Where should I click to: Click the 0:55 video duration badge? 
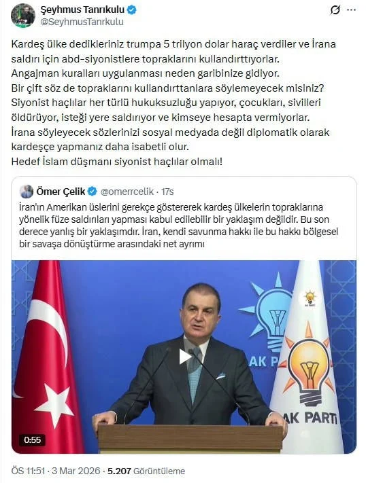tap(33, 440)
